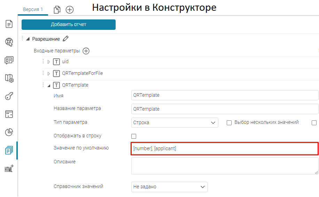This screenshot has height=197, width=319.
Task: Click the document icon in left sidebar
Action: click(x=9, y=24)
